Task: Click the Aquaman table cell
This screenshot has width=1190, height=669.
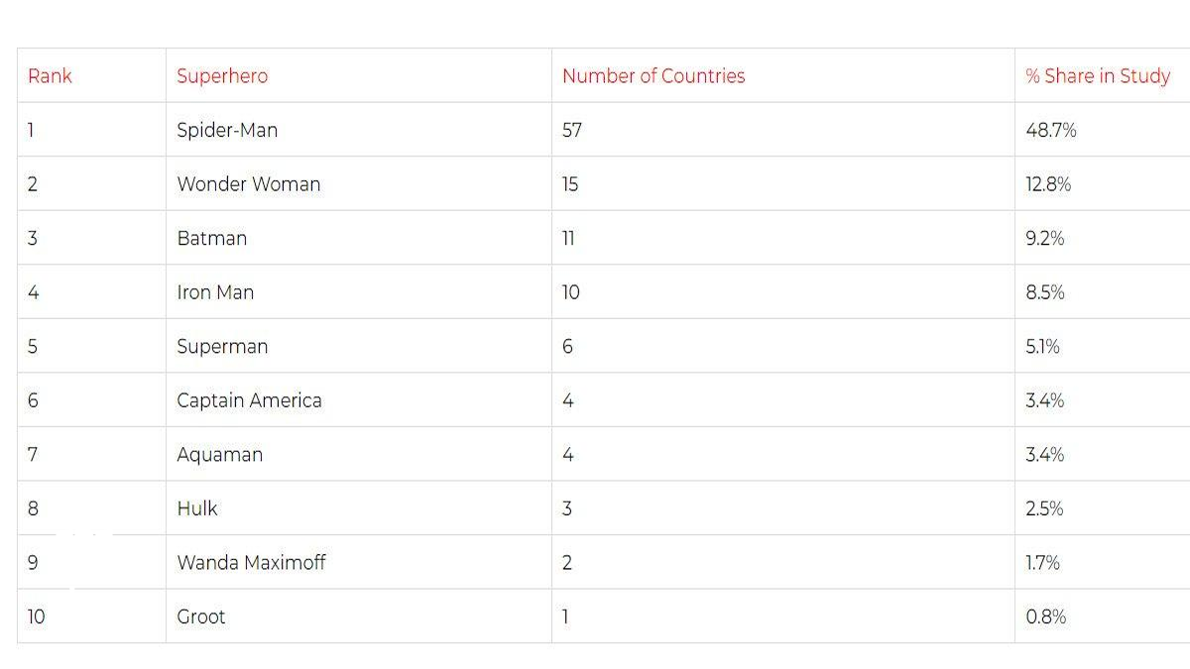Action: 220,455
